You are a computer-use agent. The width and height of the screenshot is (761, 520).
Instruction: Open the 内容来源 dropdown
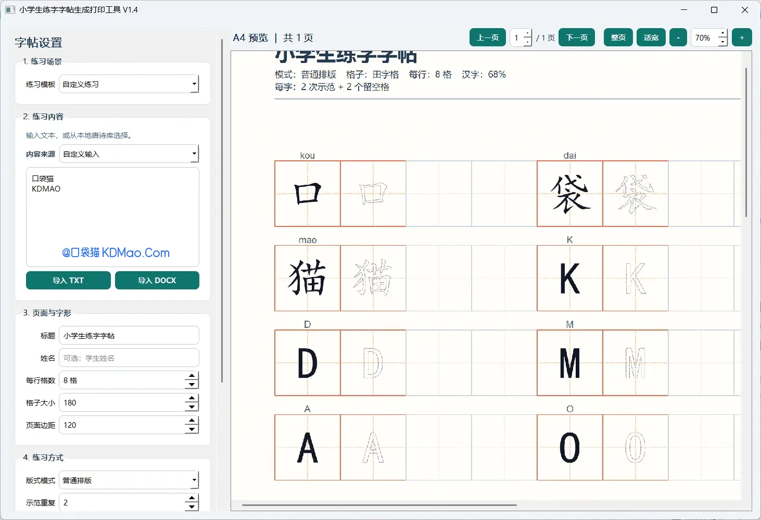(129, 154)
